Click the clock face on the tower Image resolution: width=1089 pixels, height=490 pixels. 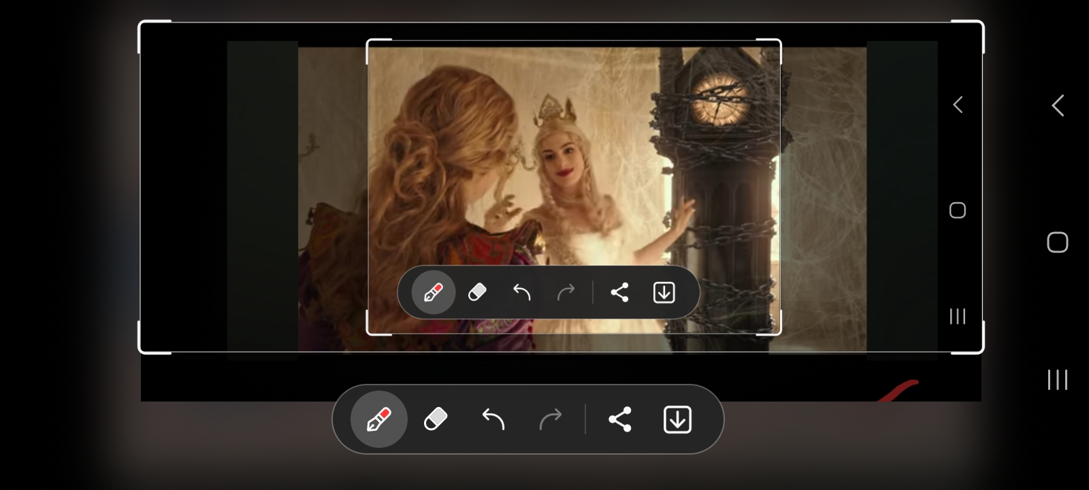[720, 99]
